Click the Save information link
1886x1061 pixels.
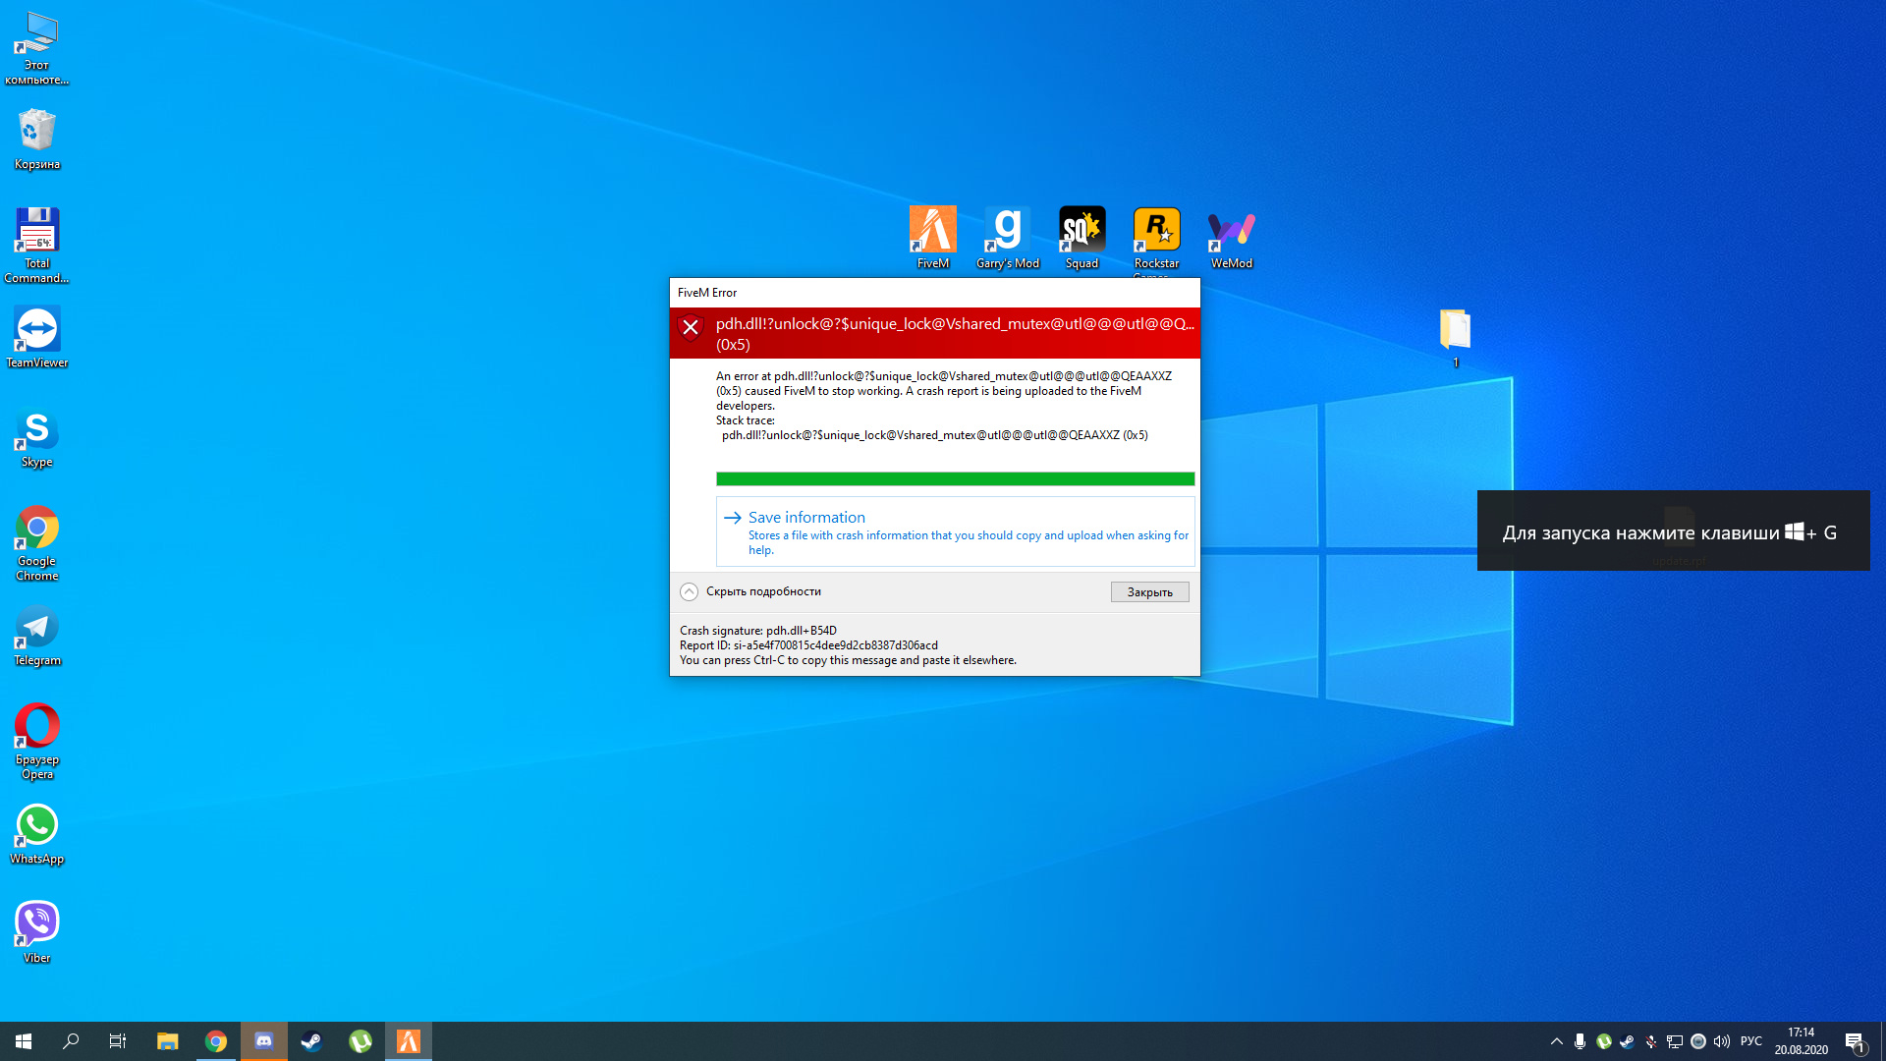(806, 518)
